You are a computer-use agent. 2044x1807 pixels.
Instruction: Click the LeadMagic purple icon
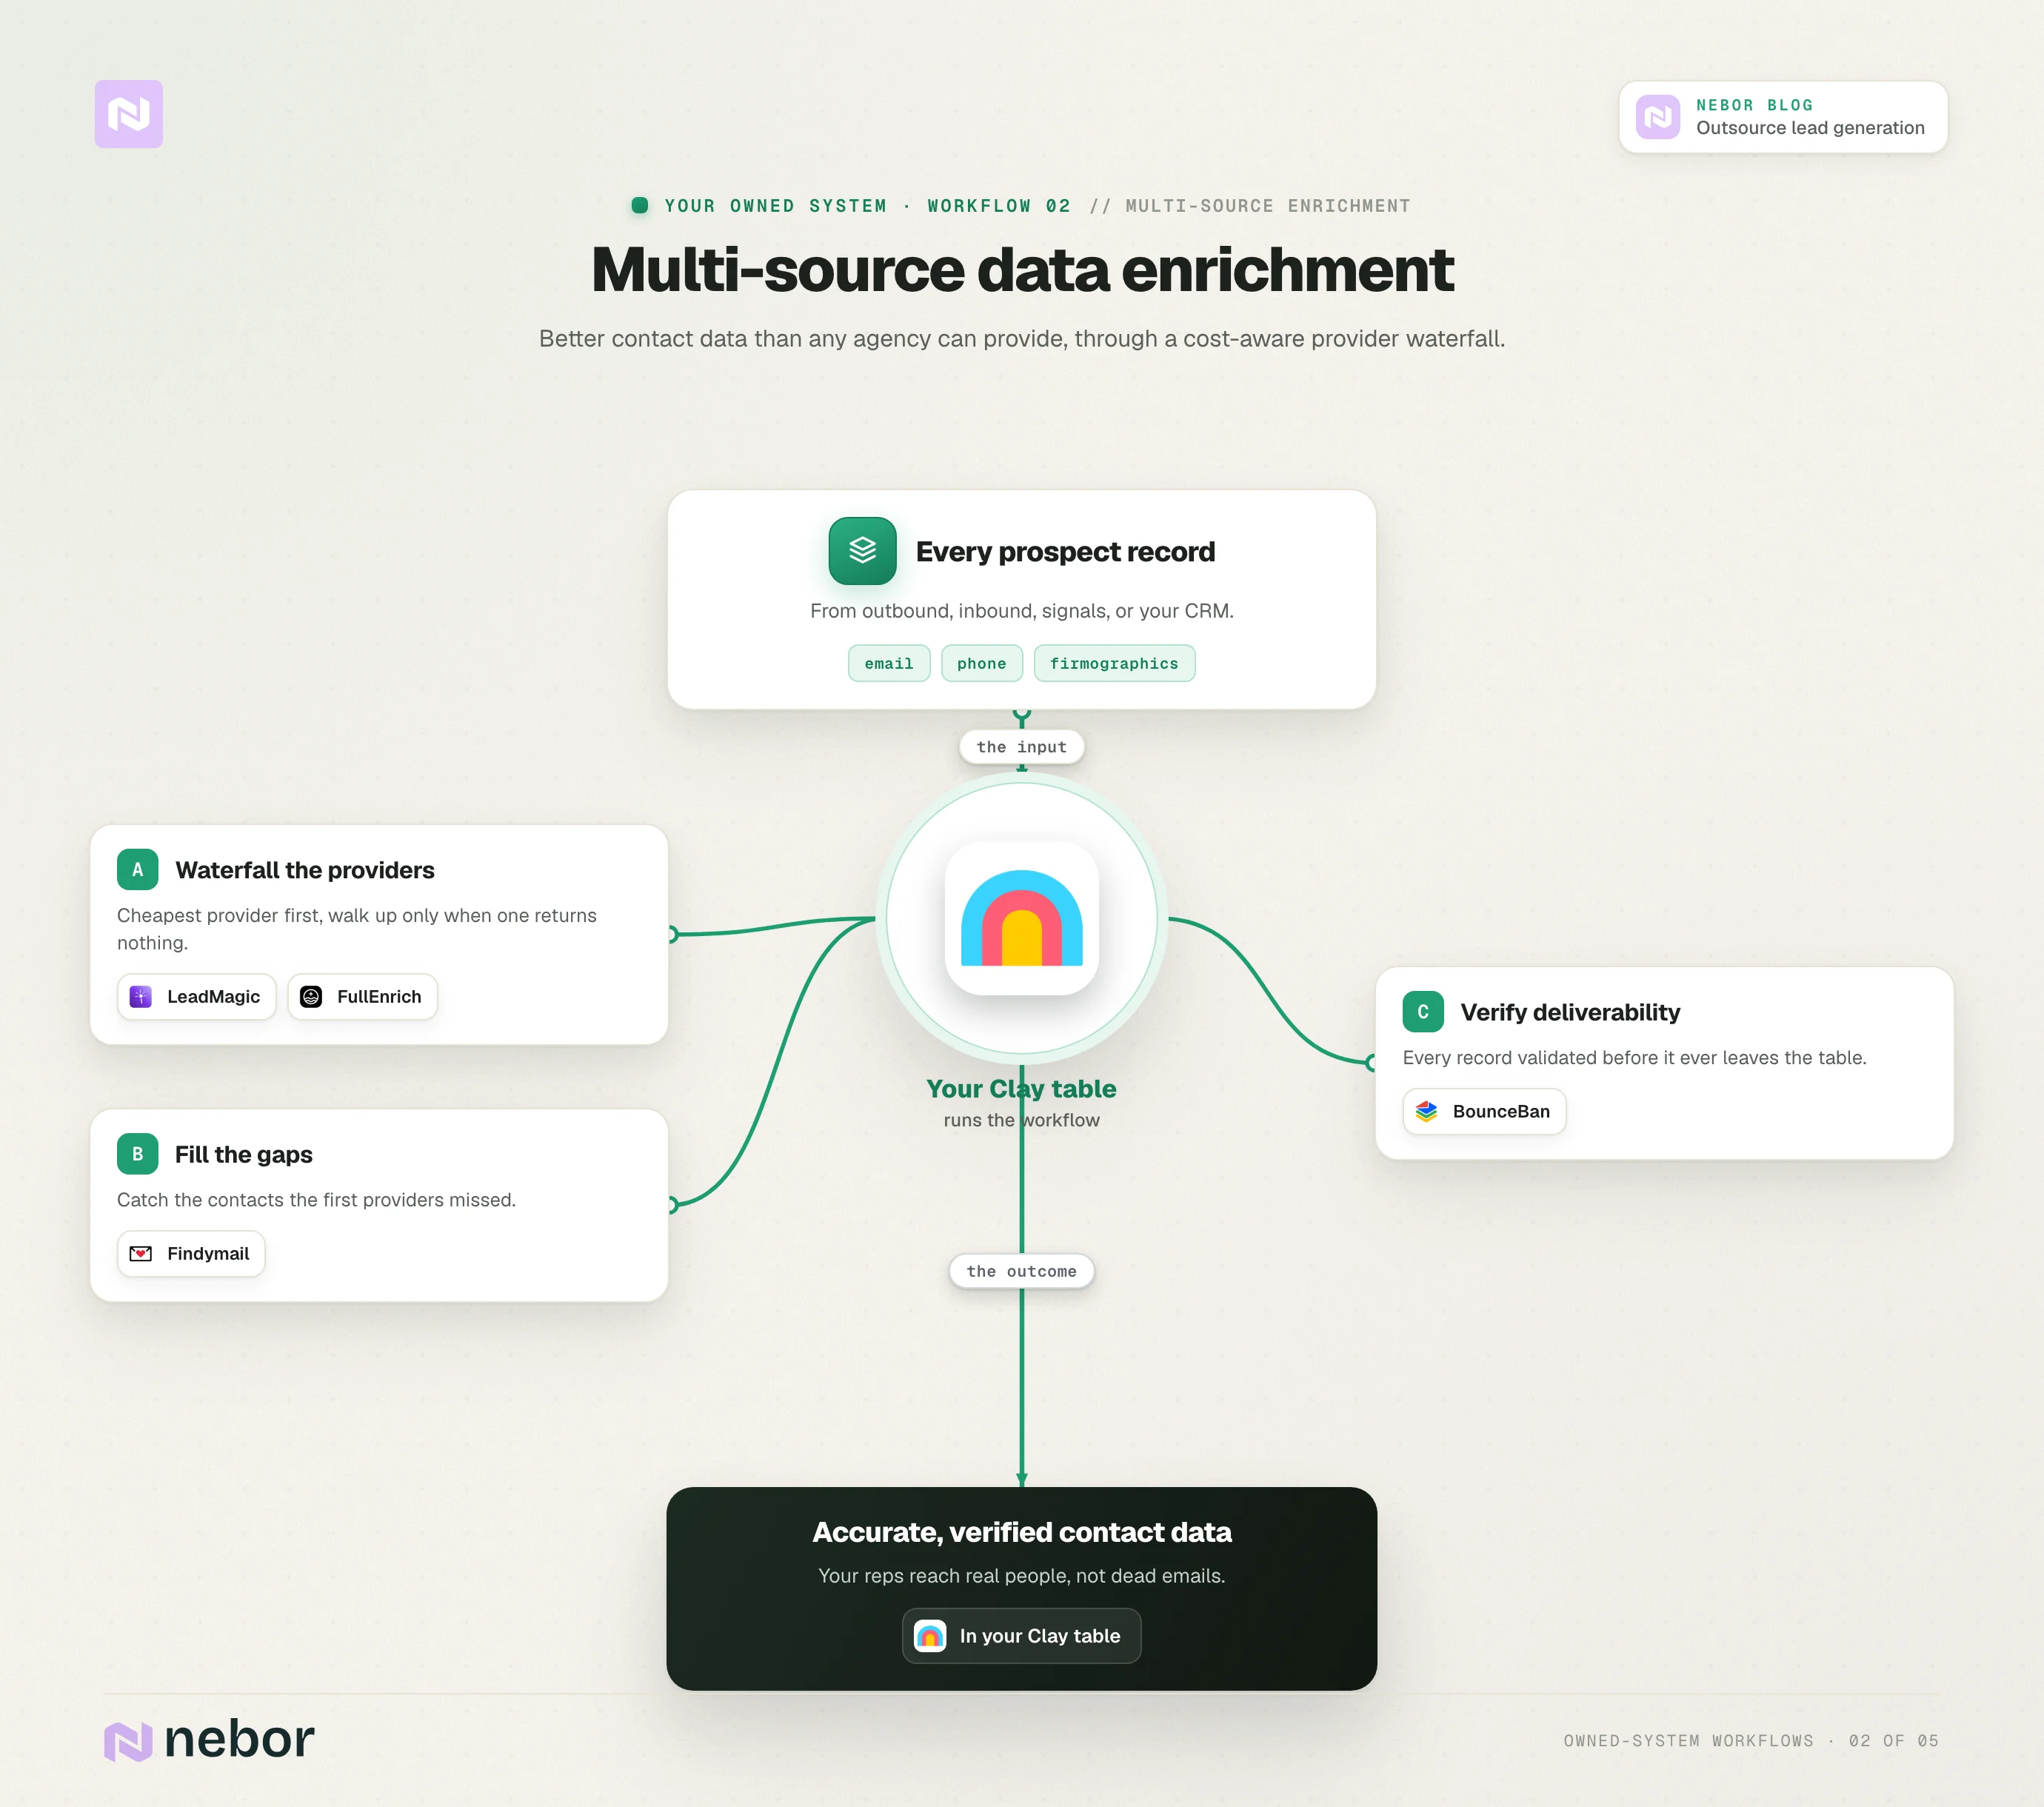click(141, 996)
